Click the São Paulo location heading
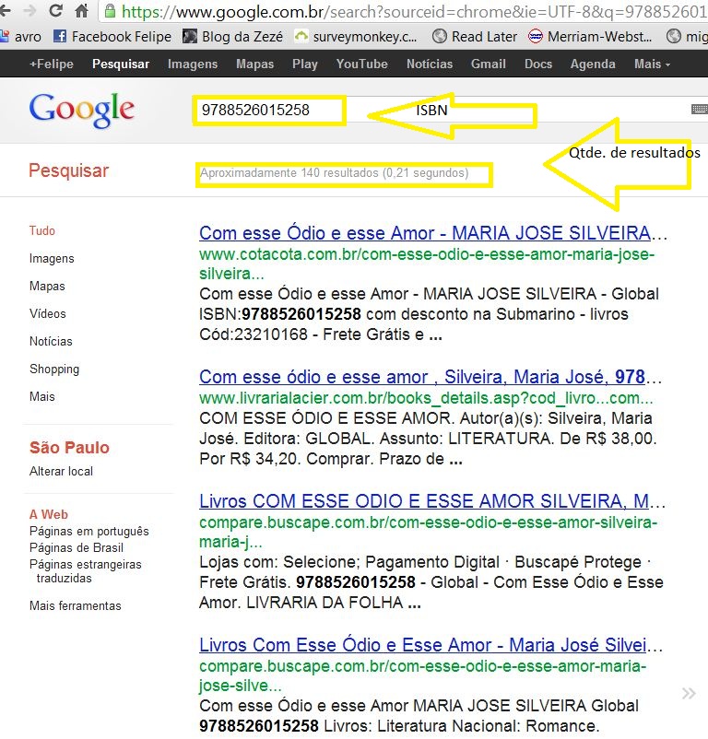 pyautogui.click(x=69, y=448)
